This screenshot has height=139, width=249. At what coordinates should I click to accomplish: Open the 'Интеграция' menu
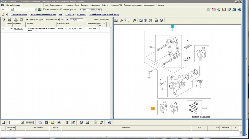[x=68, y=5]
